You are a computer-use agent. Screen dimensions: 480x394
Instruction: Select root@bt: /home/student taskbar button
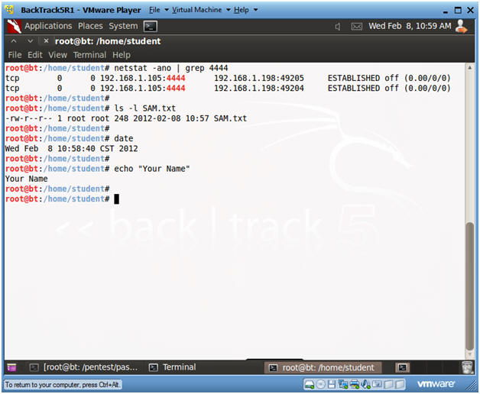pos(323,367)
